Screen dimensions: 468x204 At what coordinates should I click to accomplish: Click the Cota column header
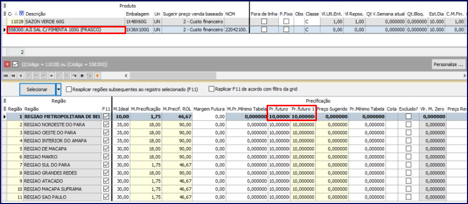tap(392, 109)
